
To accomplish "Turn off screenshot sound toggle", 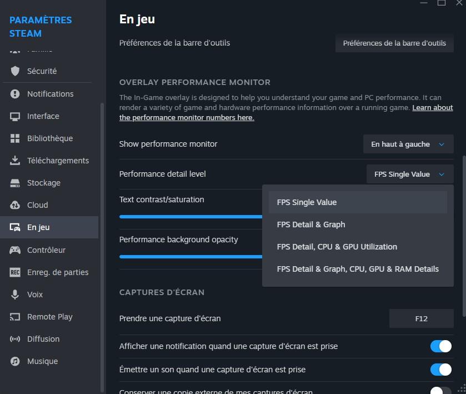I will coord(441,370).
